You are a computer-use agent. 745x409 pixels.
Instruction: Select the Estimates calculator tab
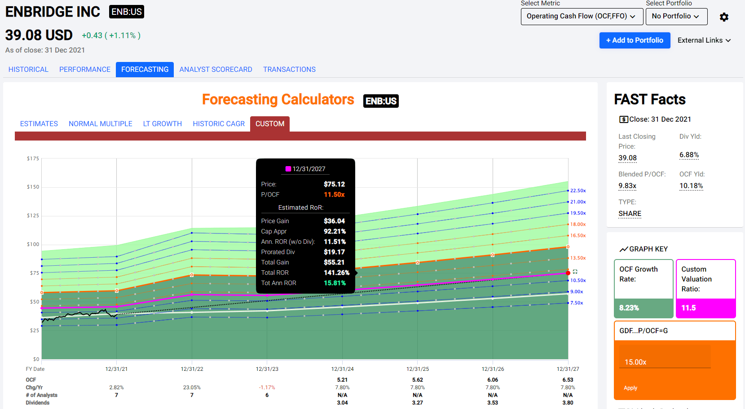point(39,124)
